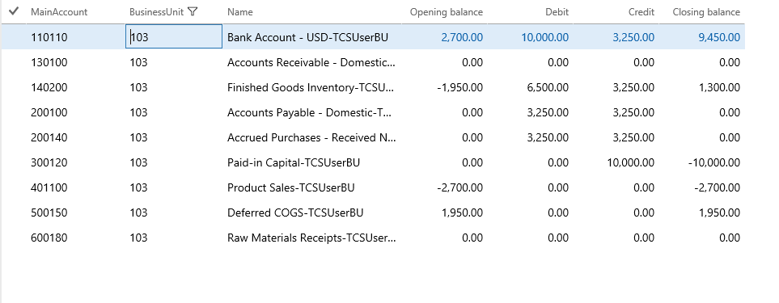Open the 9,450.00 closing balance link
This screenshot has height=303, width=779.
(x=719, y=37)
